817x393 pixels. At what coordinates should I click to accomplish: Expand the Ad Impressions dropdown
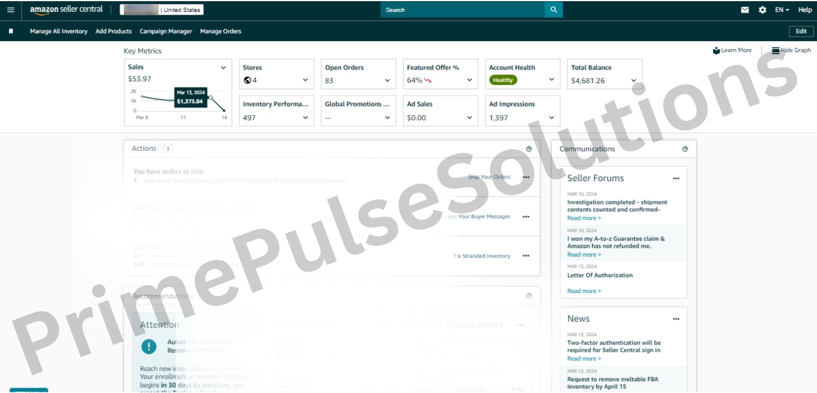click(551, 118)
